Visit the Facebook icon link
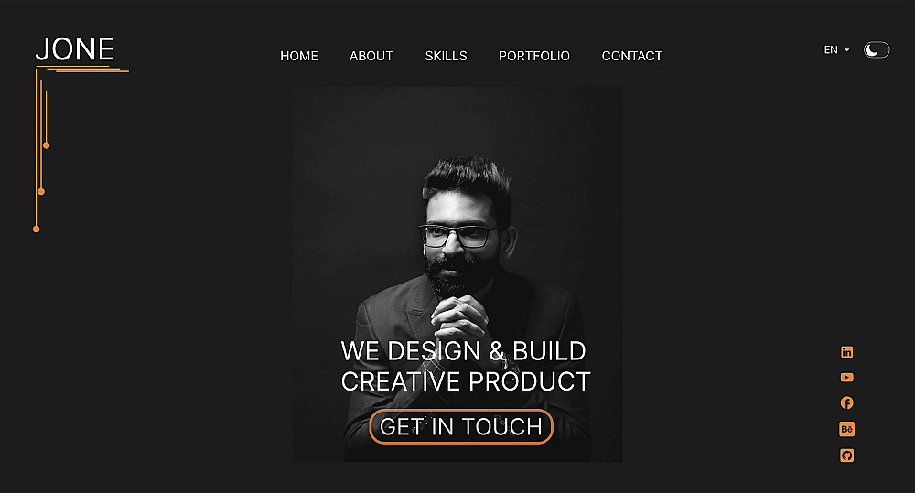 coord(846,403)
